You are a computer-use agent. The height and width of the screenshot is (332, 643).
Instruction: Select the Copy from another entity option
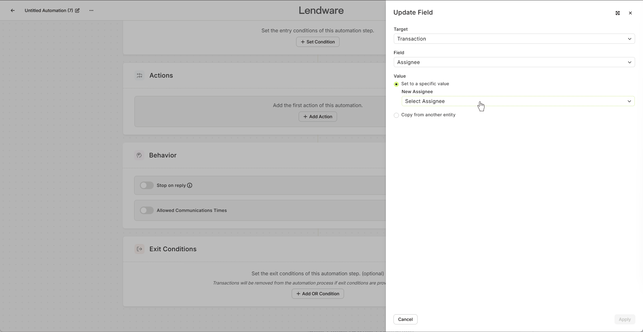396,115
